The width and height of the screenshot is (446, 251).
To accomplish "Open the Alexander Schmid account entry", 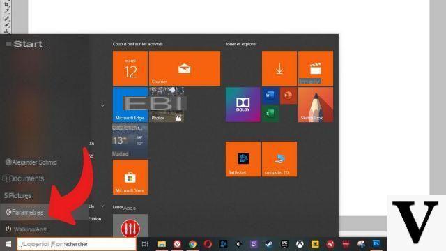I will click(x=31, y=162).
